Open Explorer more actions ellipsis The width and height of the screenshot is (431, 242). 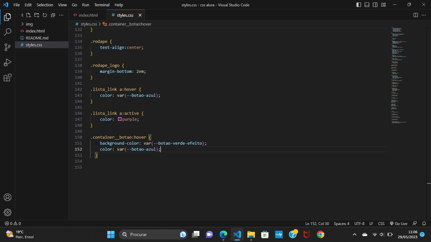pos(61,15)
